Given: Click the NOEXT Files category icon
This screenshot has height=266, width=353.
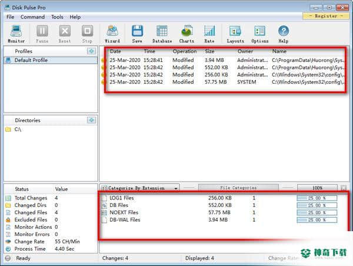Looking at the screenshot, I should tap(104, 212).
